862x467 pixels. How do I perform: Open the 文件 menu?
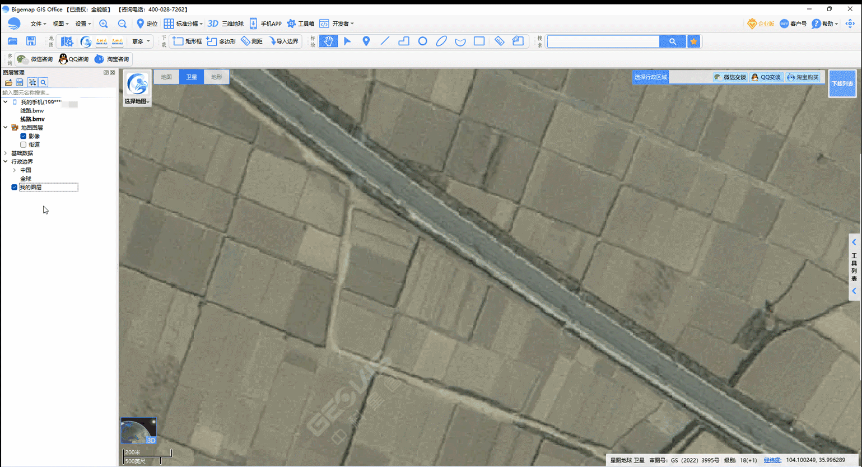(38, 24)
